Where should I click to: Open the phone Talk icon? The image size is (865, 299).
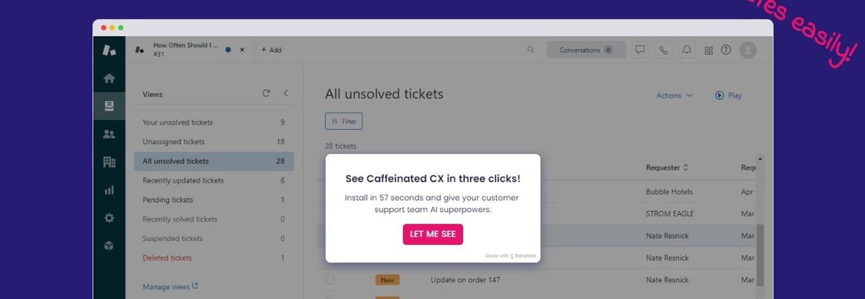pyautogui.click(x=664, y=49)
